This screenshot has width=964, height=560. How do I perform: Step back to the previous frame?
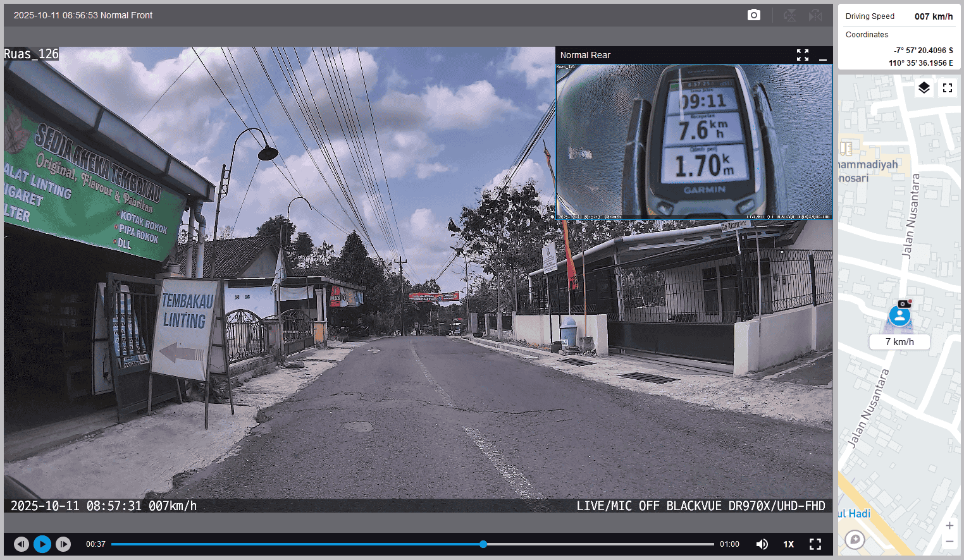pos(22,544)
